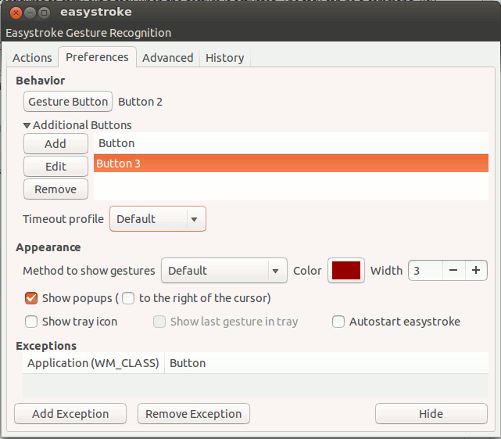This screenshot has height=439, width=501.
Task: Open the Timeout profile dropdown
Action: click(x=158, y=219)
